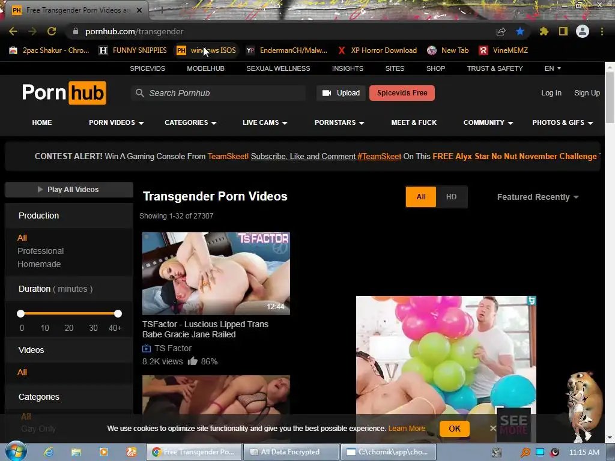Open the Featured Recently sort dropdown
Screen dimensions: 615x461
click(538, 197)
